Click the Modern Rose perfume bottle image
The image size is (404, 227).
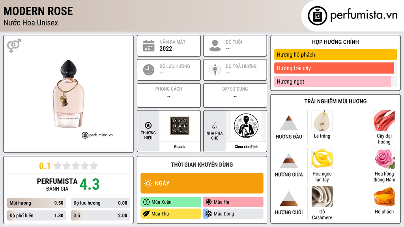[x=69, y=94]
